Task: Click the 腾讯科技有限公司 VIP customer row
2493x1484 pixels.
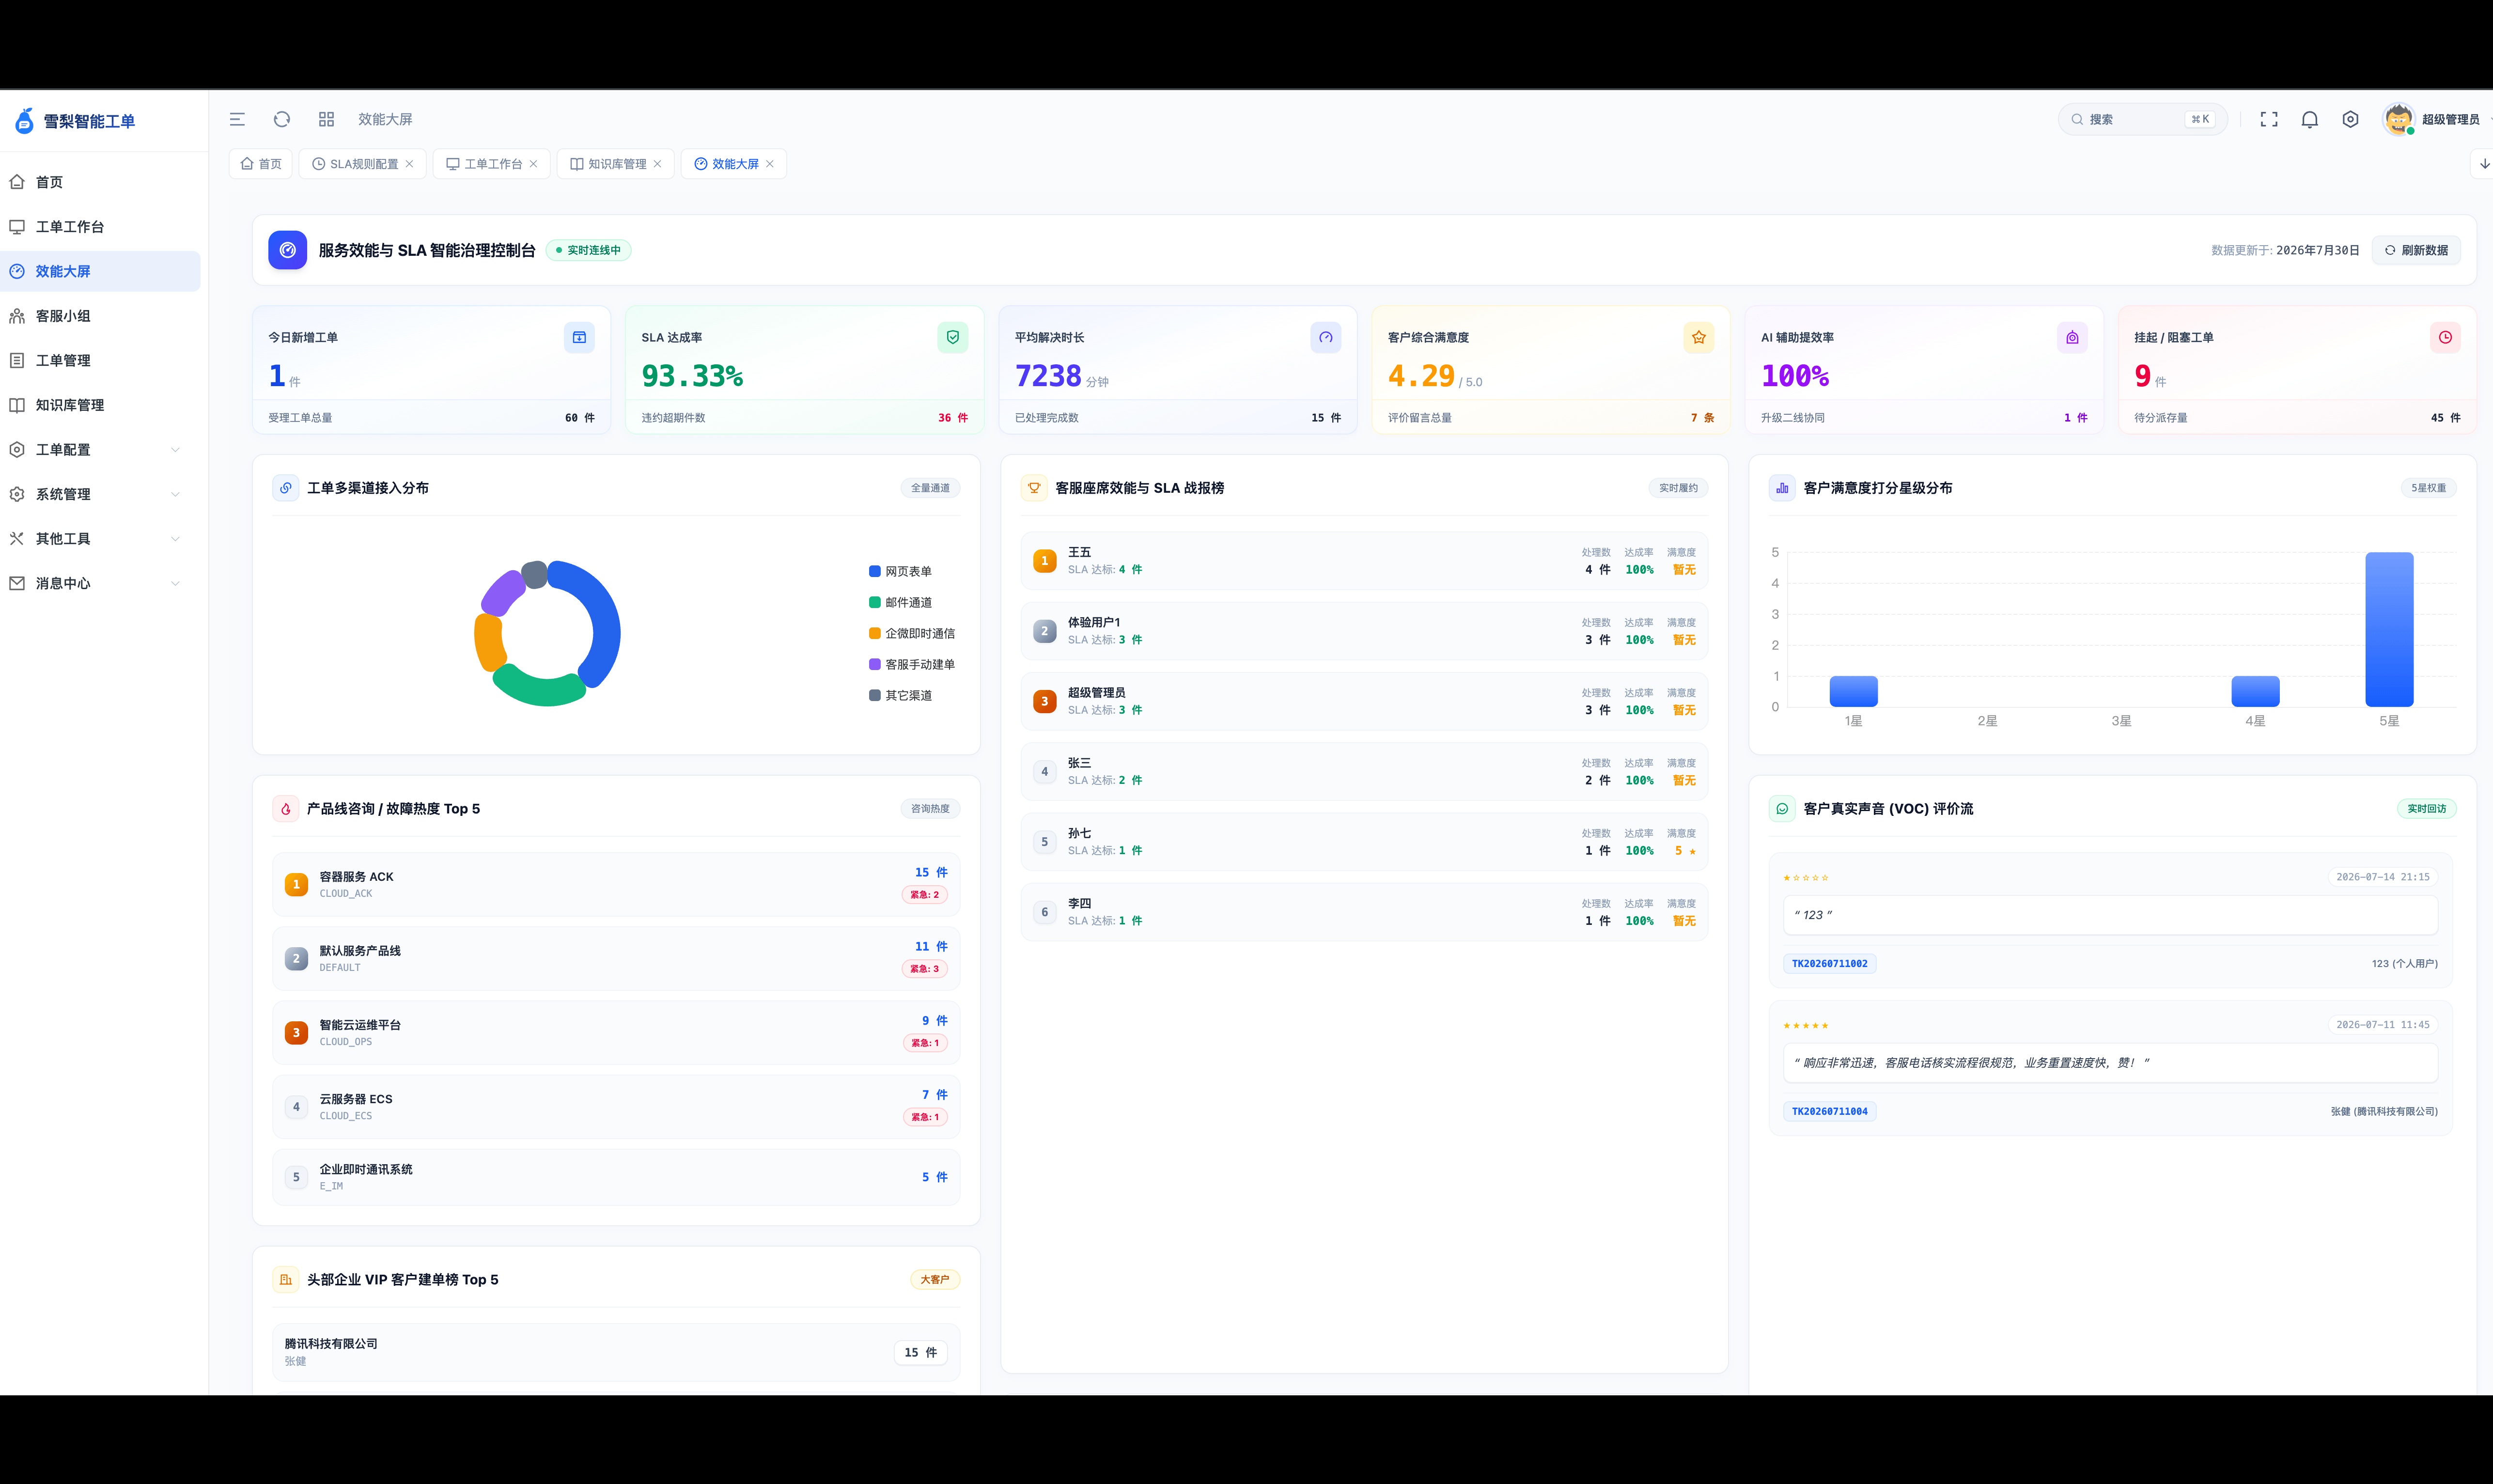Action: tap(616, 1353)
